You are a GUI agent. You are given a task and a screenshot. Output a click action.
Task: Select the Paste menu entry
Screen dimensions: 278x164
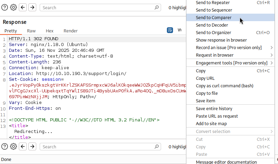pyautogui.click(x=230, y=154)
